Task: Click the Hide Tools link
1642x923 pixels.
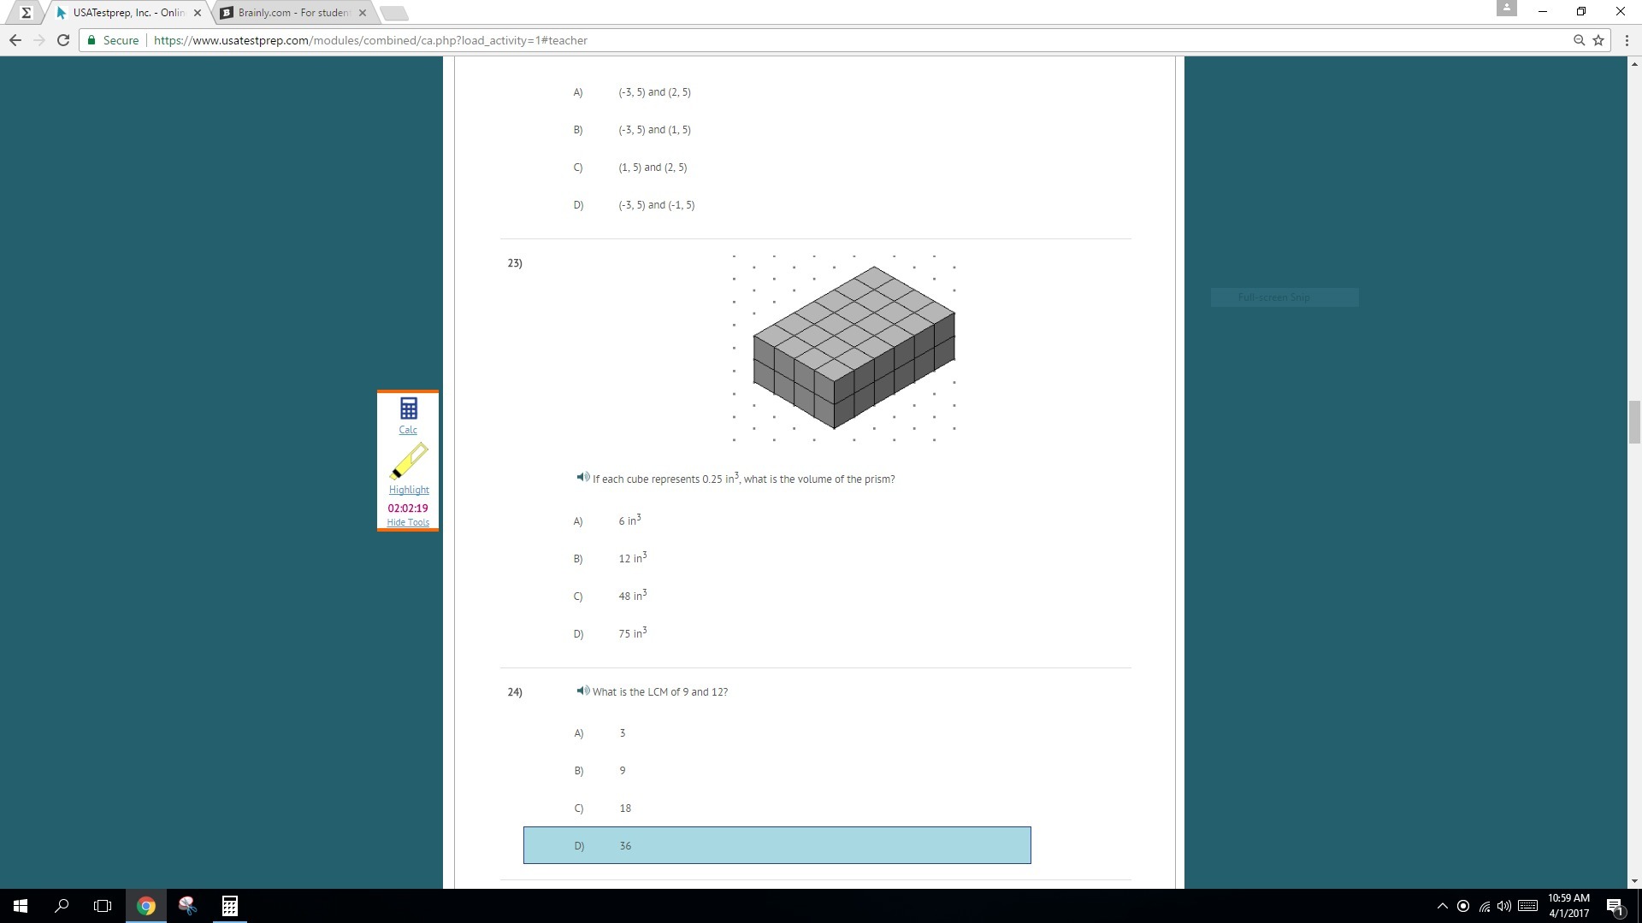Action: [x=408, y=522]
